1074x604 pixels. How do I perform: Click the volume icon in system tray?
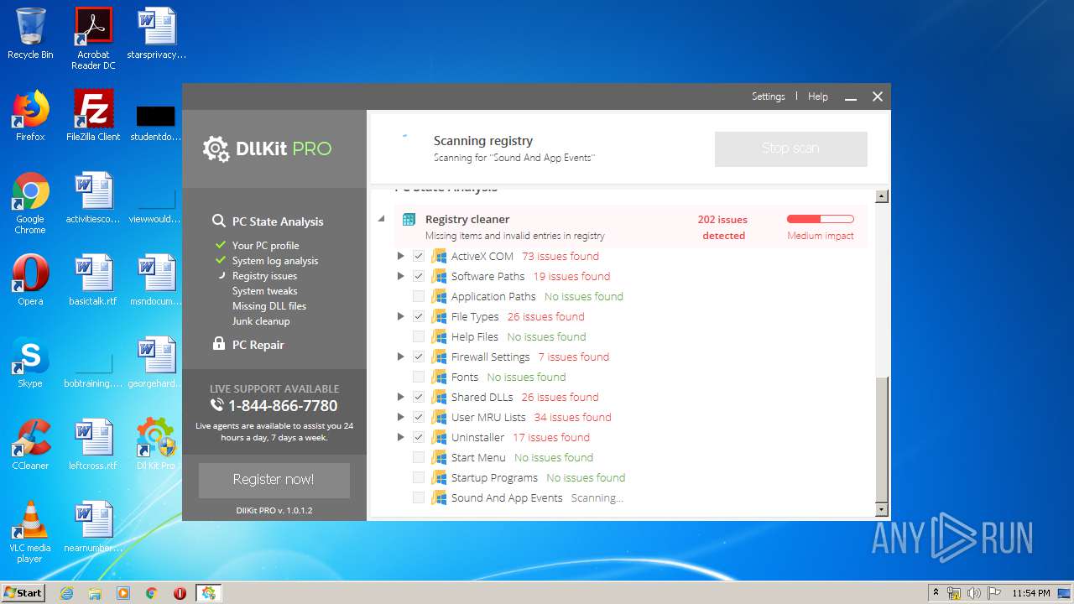click(x=973, y=593)
